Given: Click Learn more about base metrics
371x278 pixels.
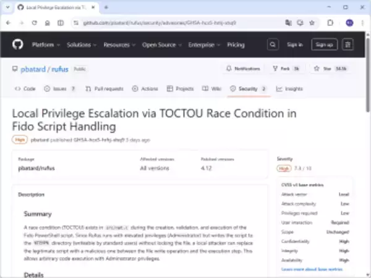Looking at the screenshot, I should pyautogui.click(x=312, y=269).
